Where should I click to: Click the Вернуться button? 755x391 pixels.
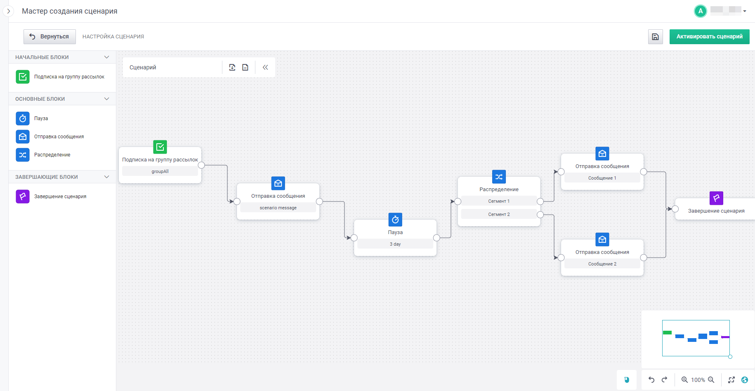pyautogui.click(x=50, y=37)
